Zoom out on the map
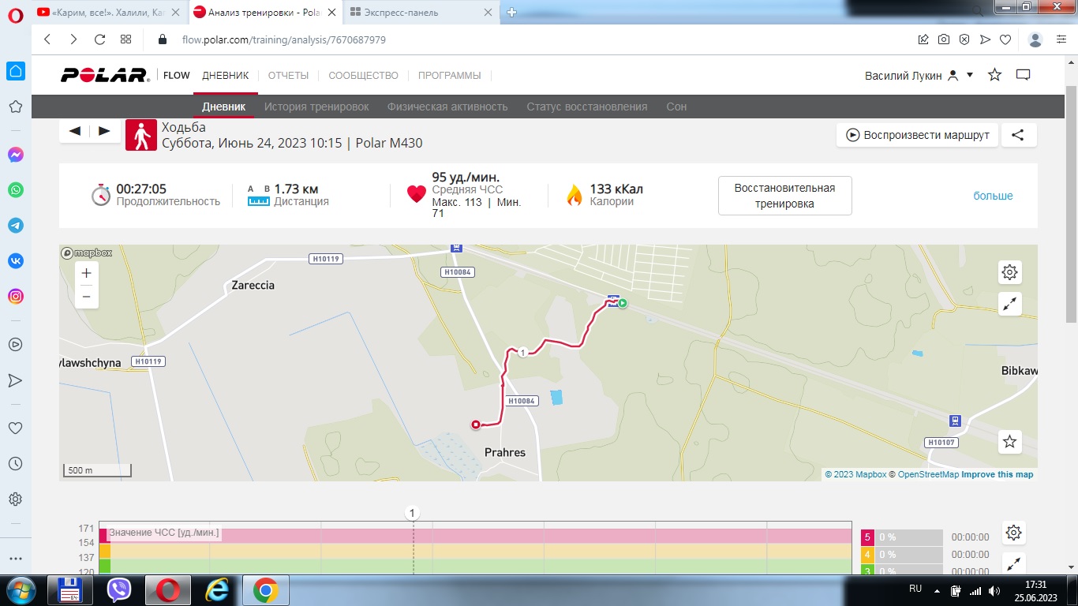Viewport: 1078px width, 606px height. point(86,297)
